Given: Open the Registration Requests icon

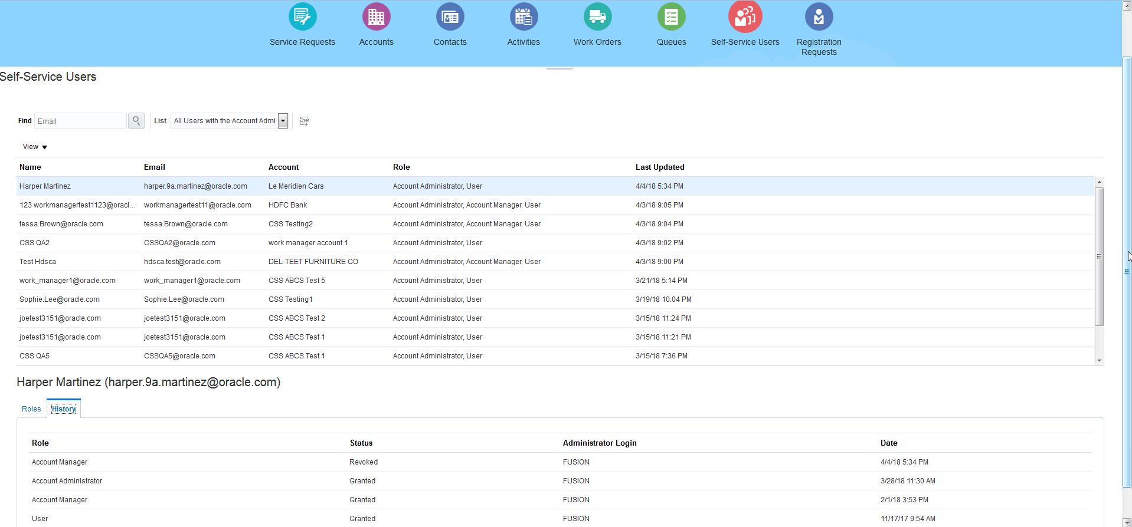Looking at the screenshot, I should pos(819,17).
